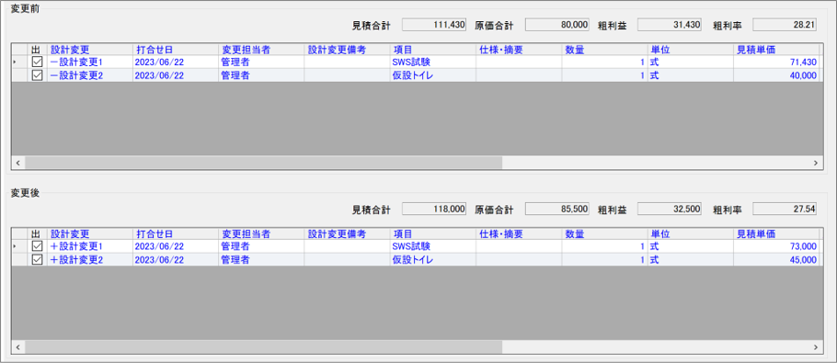The image size is (837, 363).
Task: Click 仮設トイレ cell in ＋設計変更2 row
Action: [433, 260]
